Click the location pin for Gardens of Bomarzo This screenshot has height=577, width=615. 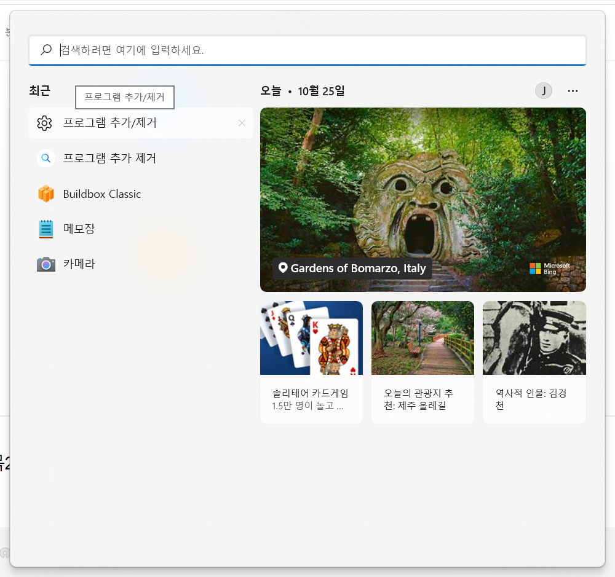coord(283,268)
